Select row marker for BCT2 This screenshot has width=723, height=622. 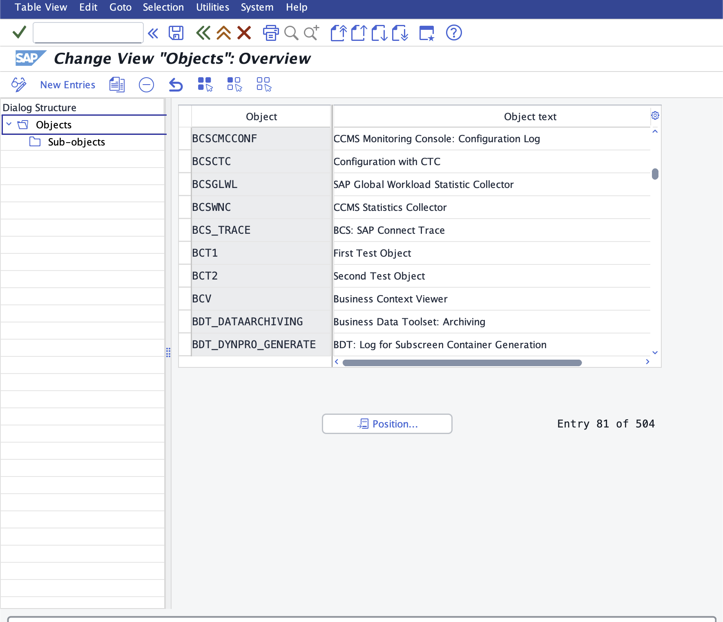pos(185,276)
